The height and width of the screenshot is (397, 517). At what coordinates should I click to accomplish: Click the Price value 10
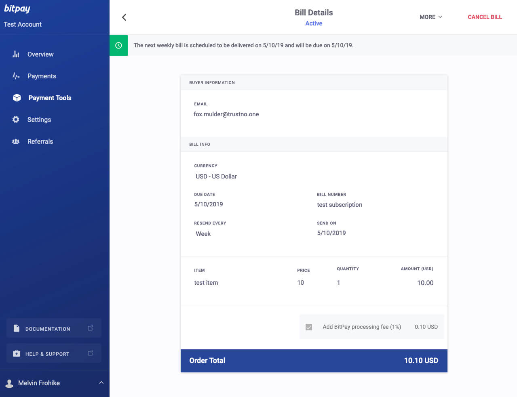tap(300, 283)
